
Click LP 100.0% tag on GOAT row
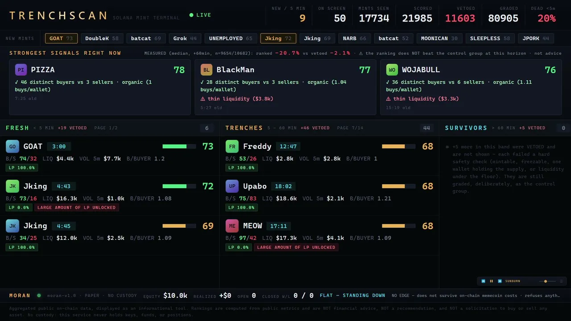pos(22,168)
